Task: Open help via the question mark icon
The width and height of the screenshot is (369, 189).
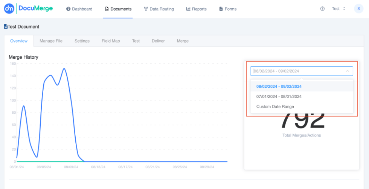Action: [x=322, y=9]
